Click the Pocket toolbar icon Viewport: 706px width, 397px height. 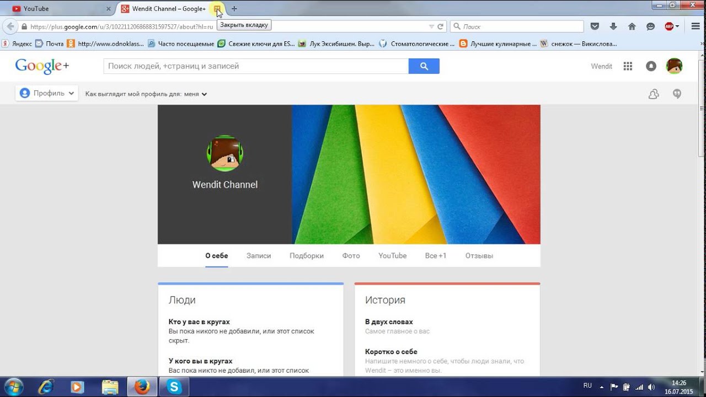pos(595,26)
